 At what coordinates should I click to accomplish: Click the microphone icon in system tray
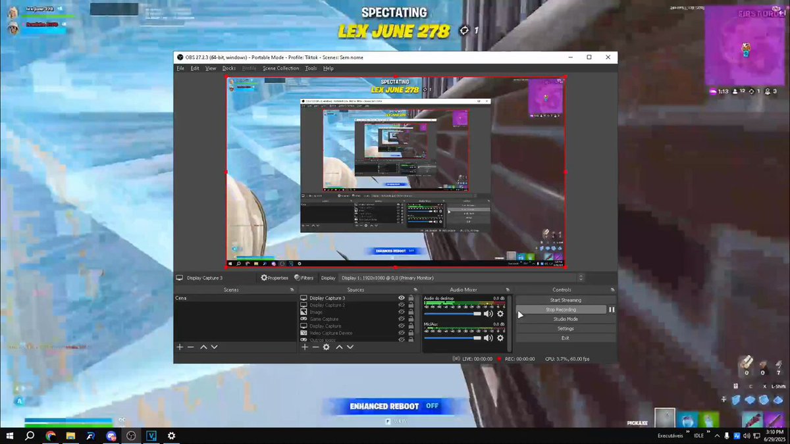(727, 435)
